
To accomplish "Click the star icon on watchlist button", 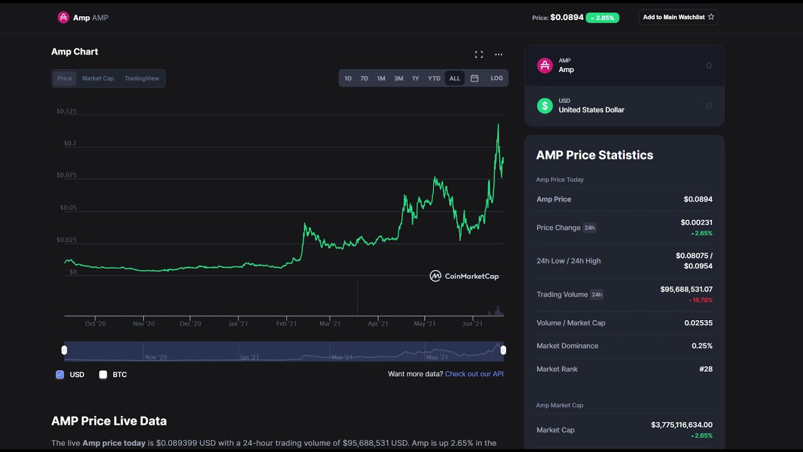I will 711,17.
